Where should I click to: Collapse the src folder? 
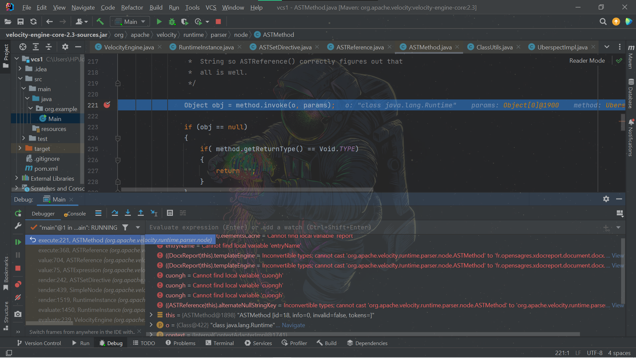click(20, 79)
